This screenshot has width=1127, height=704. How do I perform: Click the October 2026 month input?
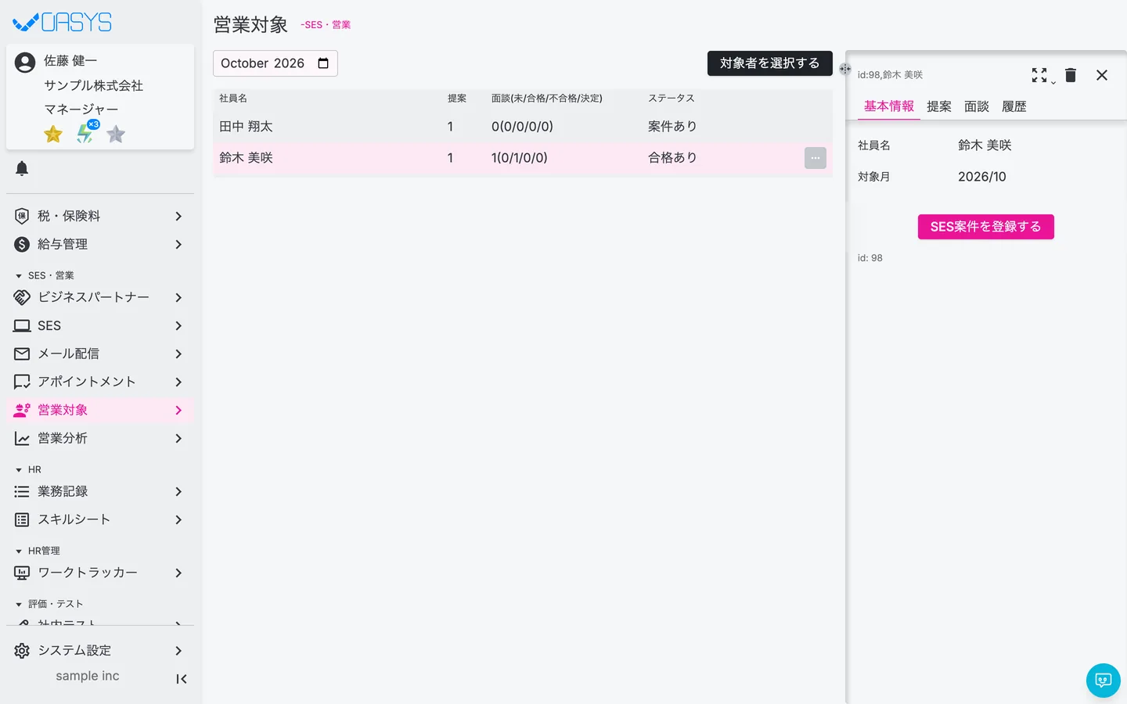point(275,63)
